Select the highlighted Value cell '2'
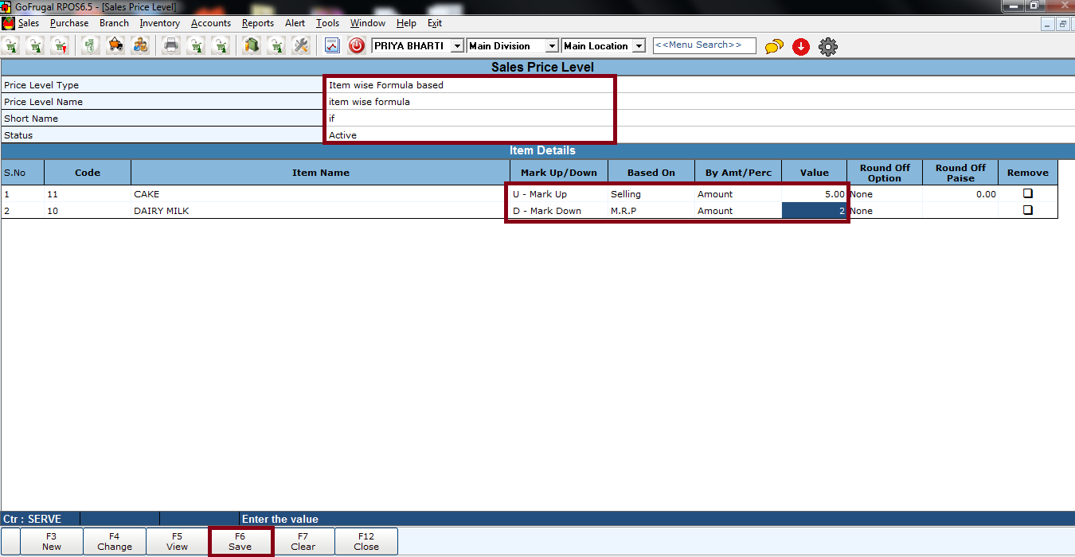Screen dimensions: 1075x557 (x=814, y=211)
